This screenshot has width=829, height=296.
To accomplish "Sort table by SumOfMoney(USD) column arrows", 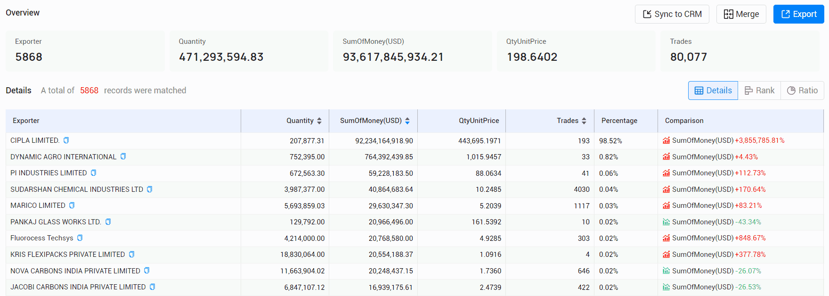I will (407, 121).
